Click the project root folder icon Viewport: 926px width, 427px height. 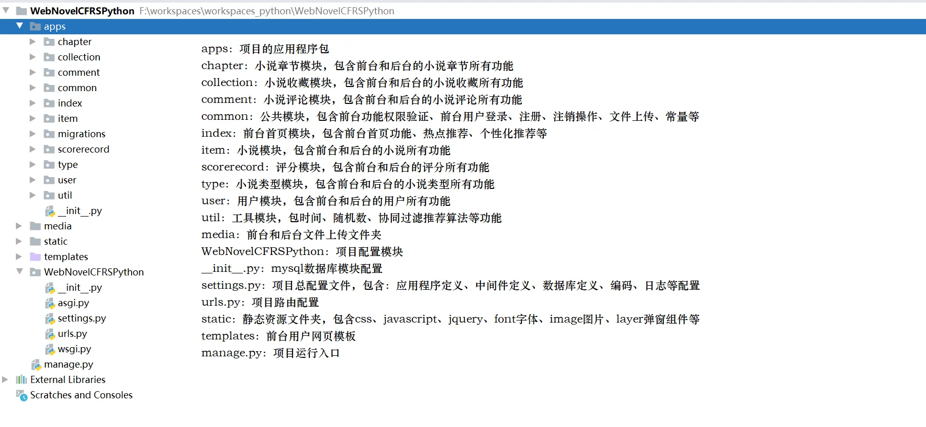click(x=22, y=11)
